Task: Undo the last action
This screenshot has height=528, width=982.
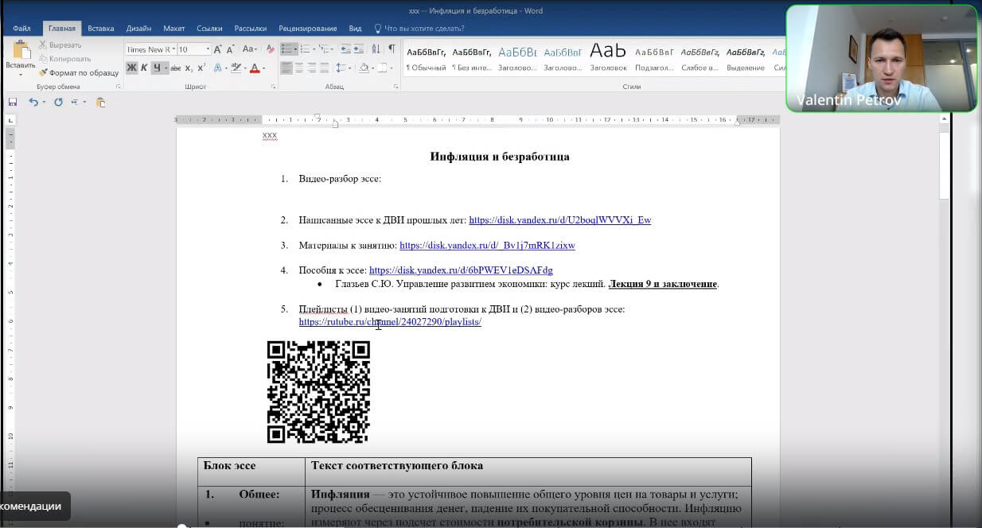Action: [x=33, y=102]
